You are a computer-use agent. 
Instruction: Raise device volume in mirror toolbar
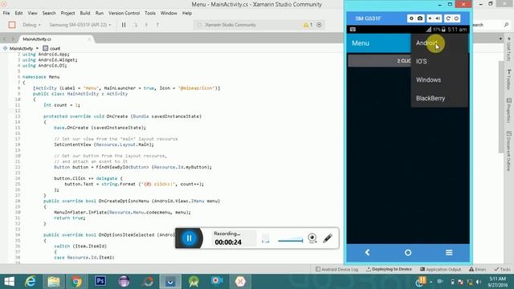[439, 18]
